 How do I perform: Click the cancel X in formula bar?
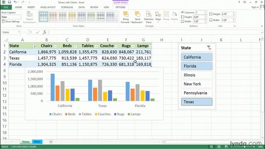[30, 32]
